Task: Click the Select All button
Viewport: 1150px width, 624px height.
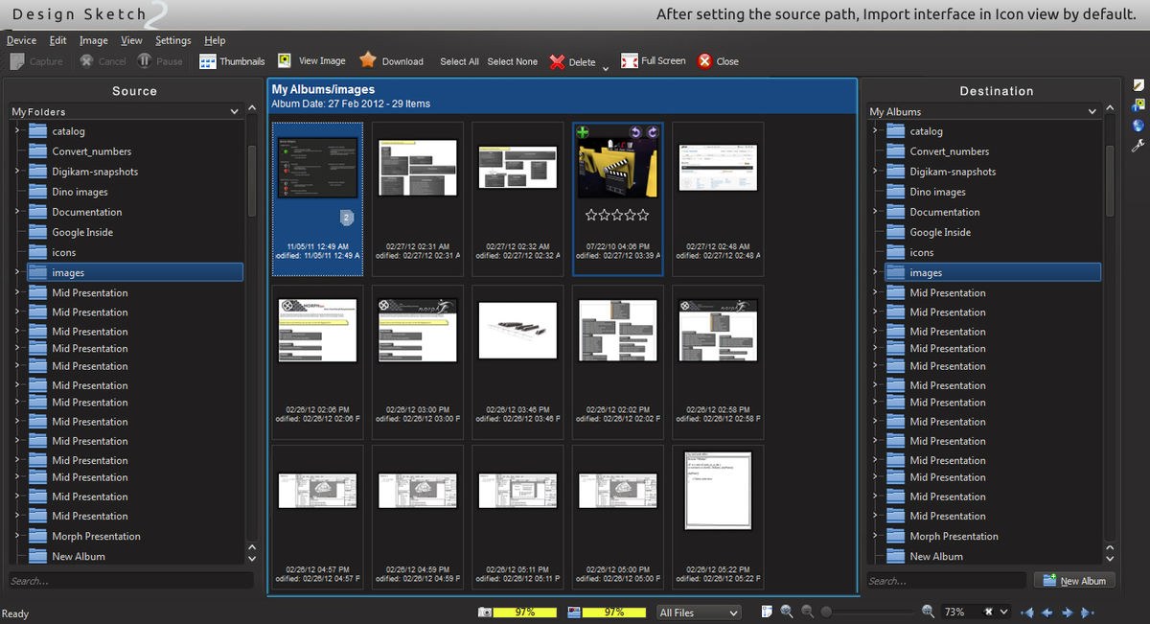Action: coord(459,61)
